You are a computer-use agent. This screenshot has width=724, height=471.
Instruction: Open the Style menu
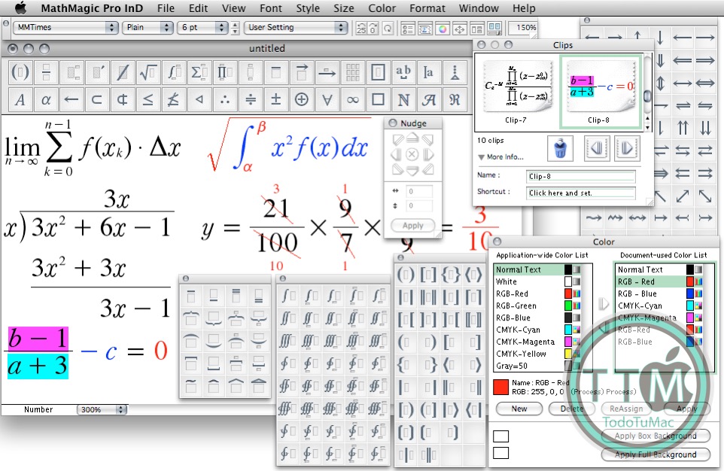pyautogui.click(x=308, y=8)
